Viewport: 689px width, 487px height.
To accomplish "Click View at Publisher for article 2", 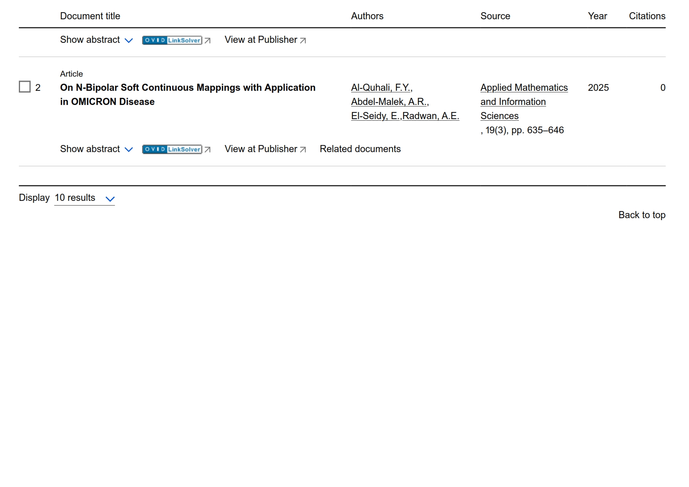I will 260,149.
